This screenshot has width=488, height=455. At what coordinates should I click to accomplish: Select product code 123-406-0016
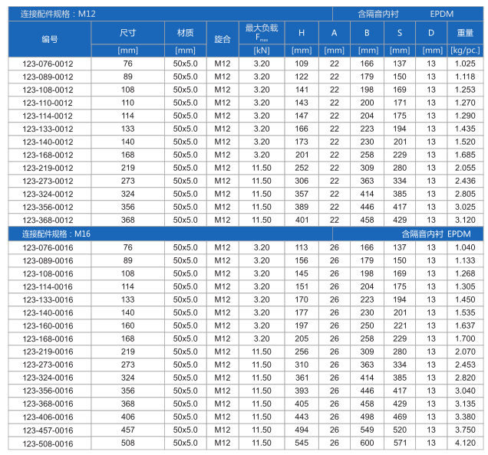(48, 417)
